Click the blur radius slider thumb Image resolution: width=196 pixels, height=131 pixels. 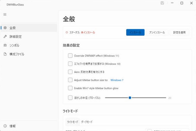pos(130,98)
